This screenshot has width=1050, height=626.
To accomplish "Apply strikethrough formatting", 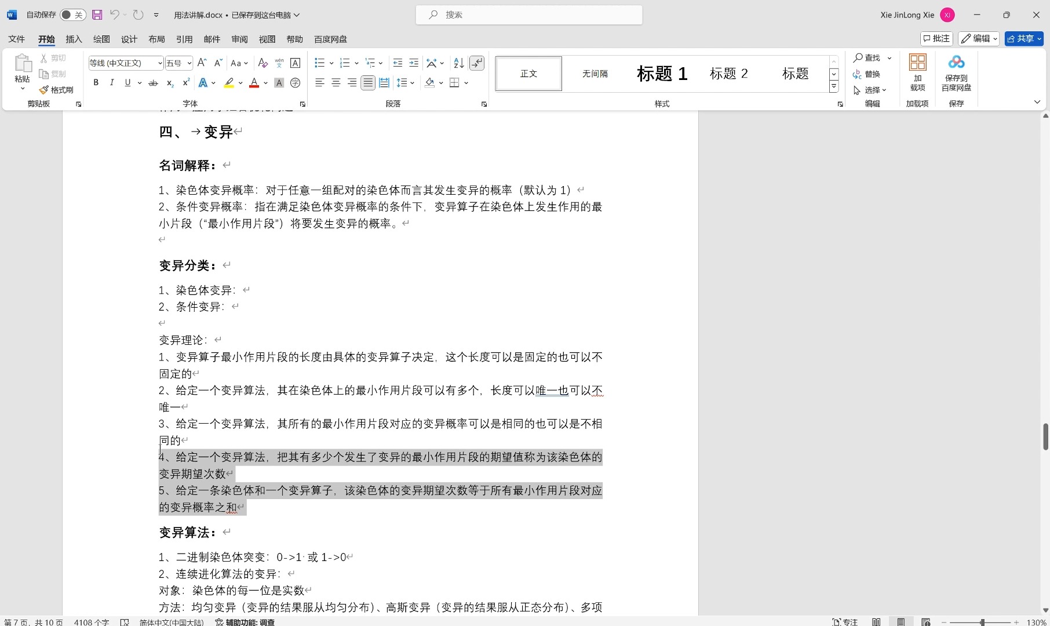I will 153,83.
